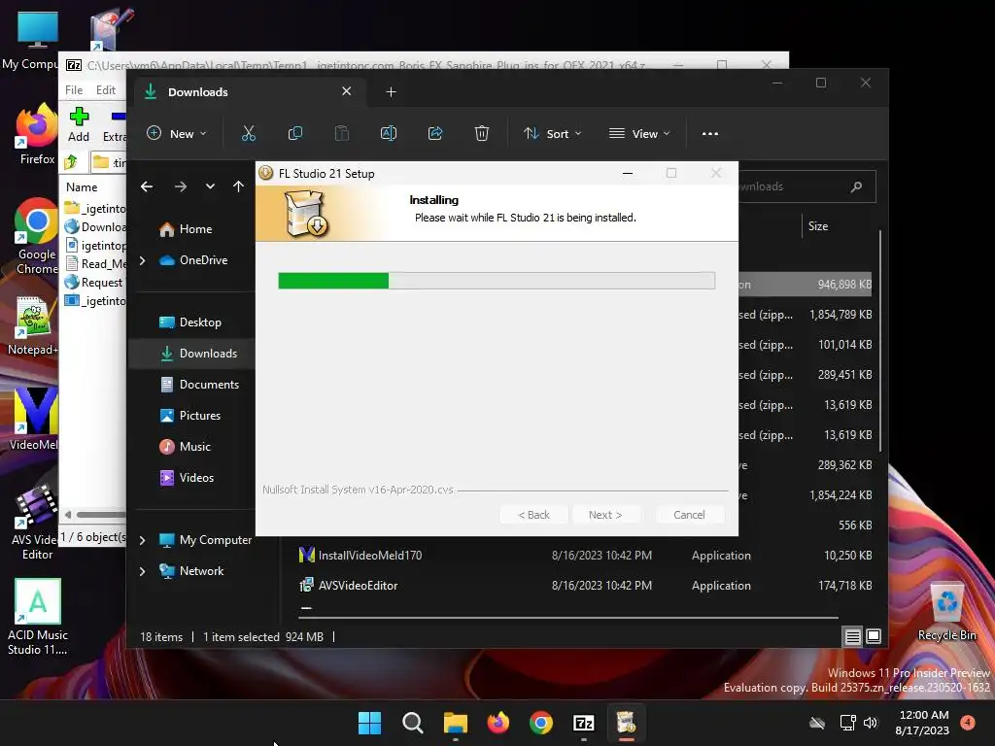Image resolution: width=995 pixels, height=746 pixels.
Task: Open the See more ellipsis menu
Action: pos(710,134)
